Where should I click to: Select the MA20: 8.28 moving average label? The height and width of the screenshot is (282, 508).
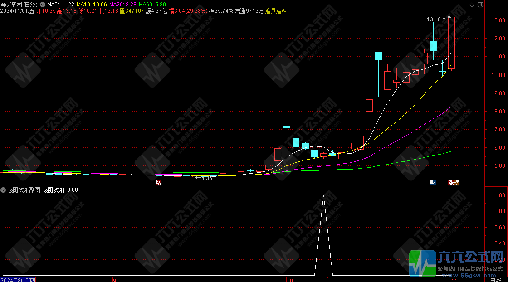pos(123,5)
